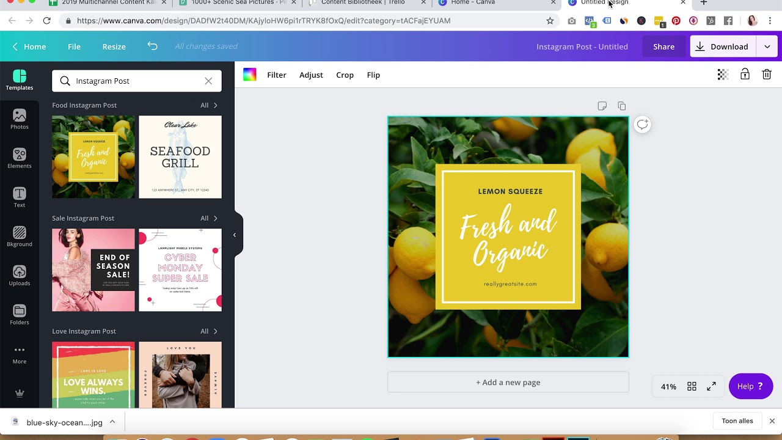
Task: Open the Adjust options
Action: point(311,75)
